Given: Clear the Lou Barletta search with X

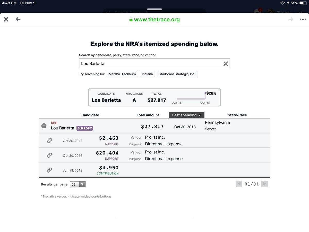Looking at the screenshot, I should tap(226, 63).
